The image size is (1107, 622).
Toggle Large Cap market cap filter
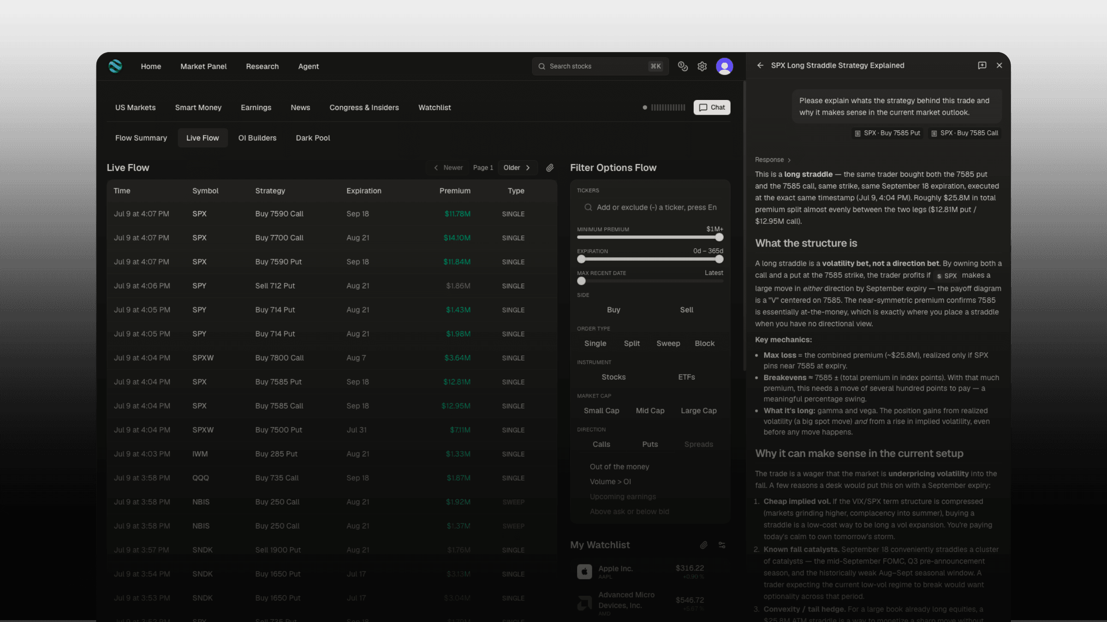click(698, 411)
